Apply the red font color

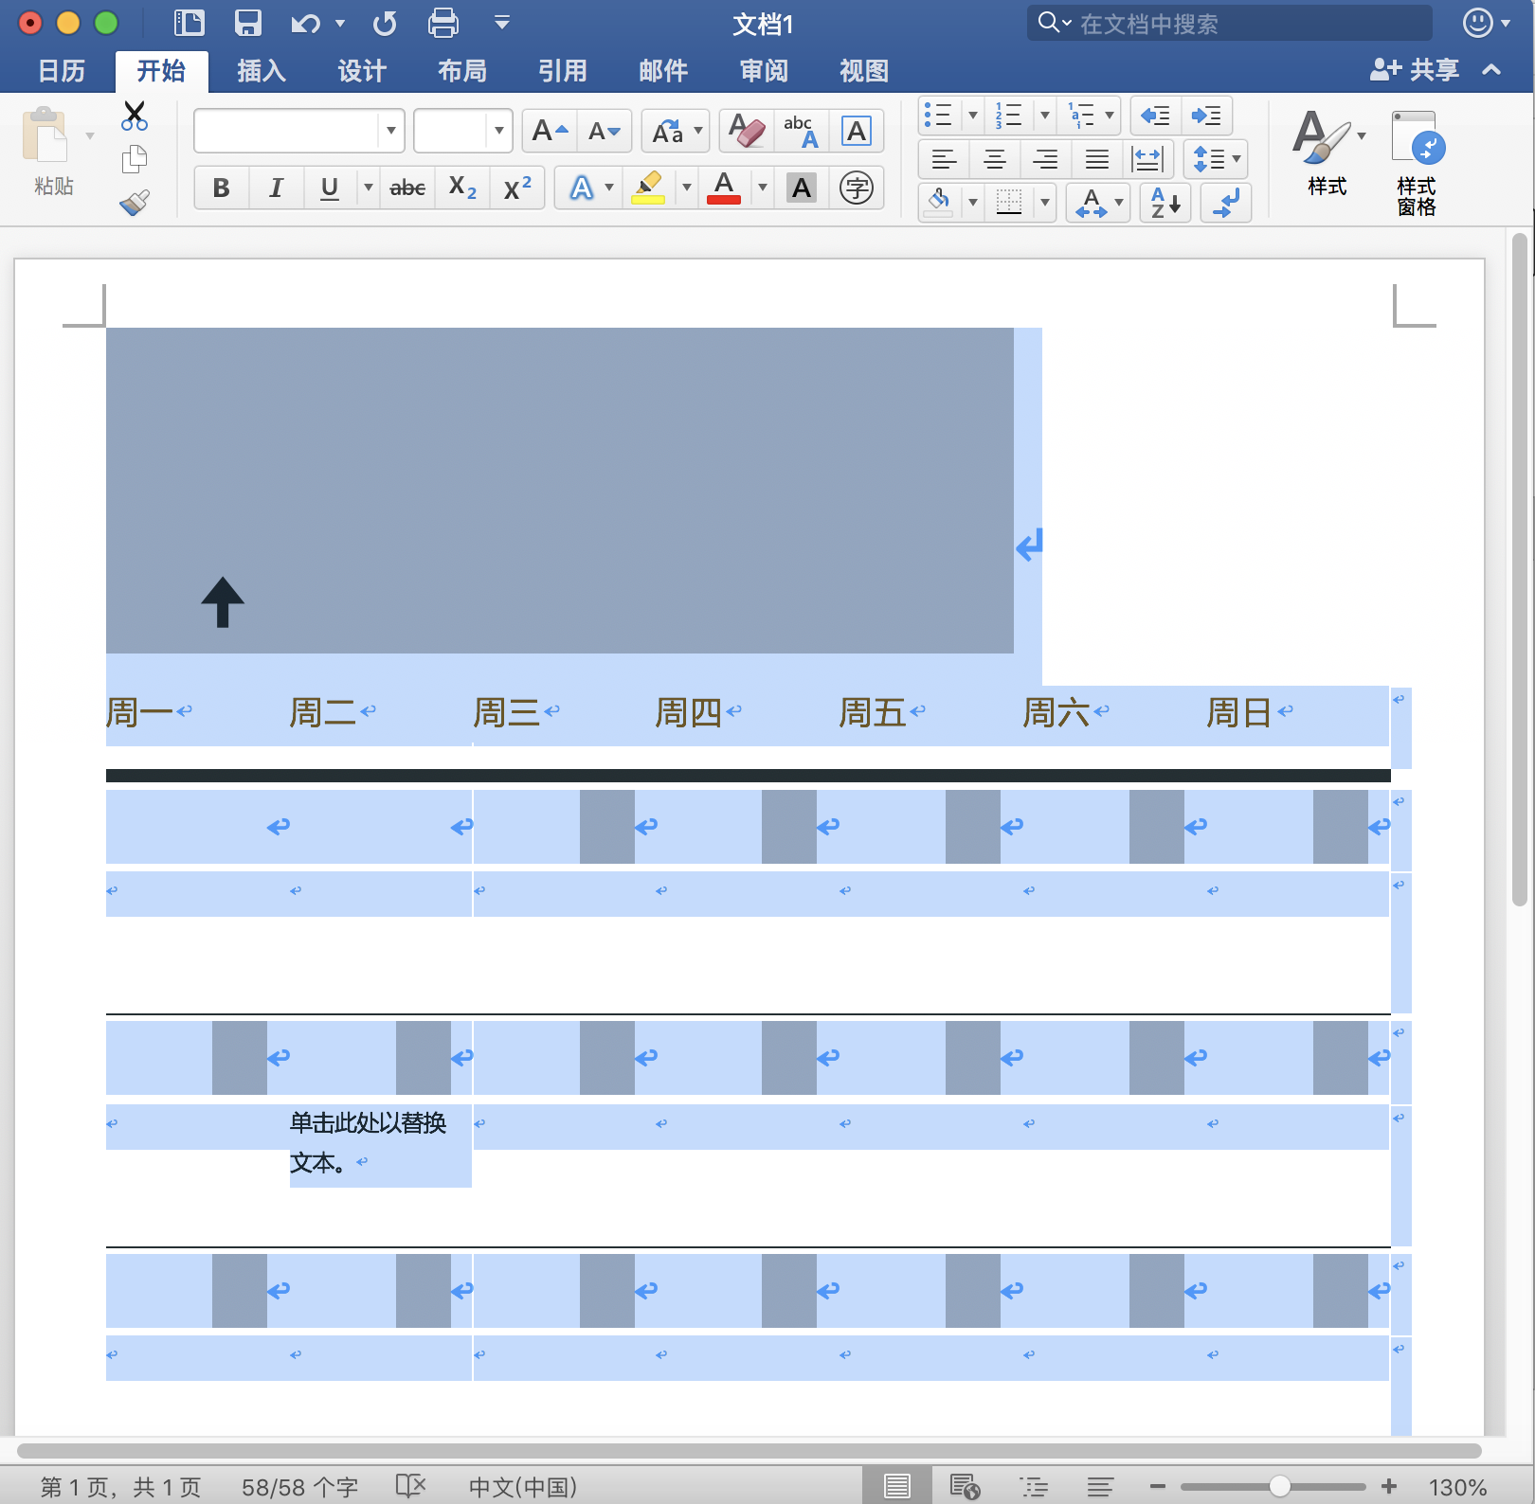click(x=724, y=188)
